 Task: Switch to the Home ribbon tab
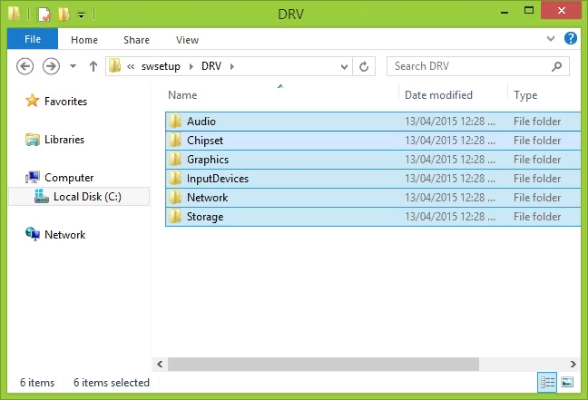coord(84,40)
